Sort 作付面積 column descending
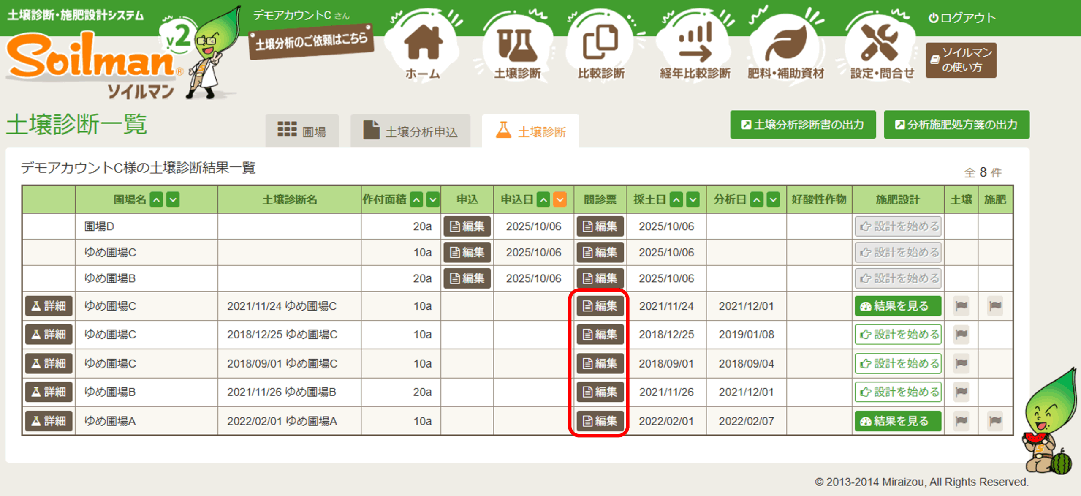This screenshot has width=1081, height=496. pyautogui.click(x=433, y=200)
